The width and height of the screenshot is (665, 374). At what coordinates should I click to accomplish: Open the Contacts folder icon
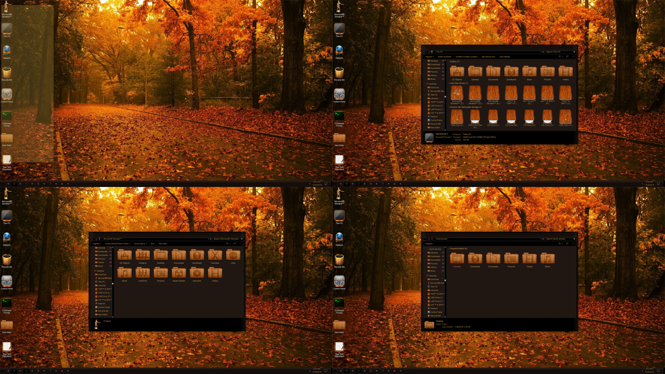coord(143,255)
